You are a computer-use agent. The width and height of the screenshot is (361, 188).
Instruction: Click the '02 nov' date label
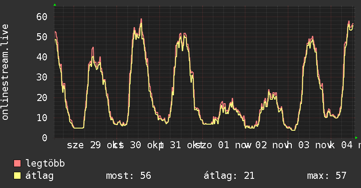pos(273,145)
